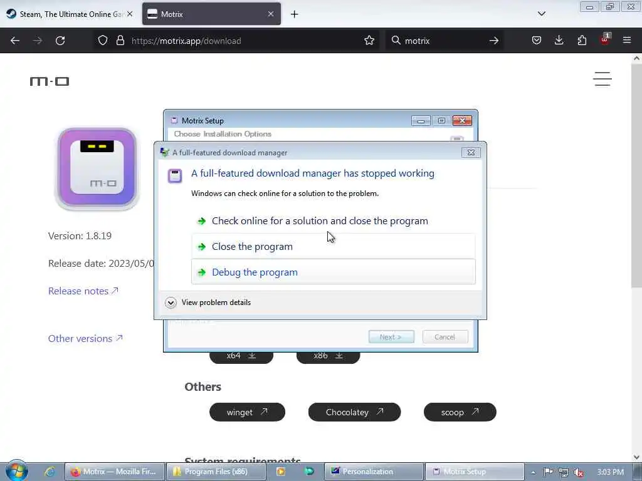642x481 pixels.
Task: Select the Motrix browser tab
Action: point(211,14)
